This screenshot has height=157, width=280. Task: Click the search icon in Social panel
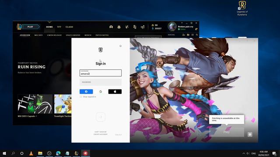(x=197, y=35)
